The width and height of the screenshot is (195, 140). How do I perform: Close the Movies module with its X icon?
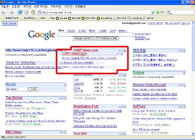[66, 85]
